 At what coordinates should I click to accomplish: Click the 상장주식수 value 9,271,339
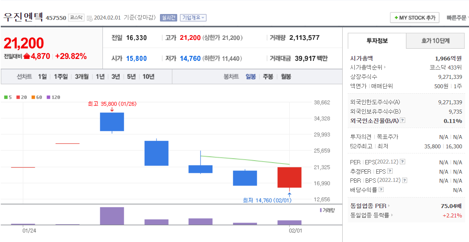[450, 77]
